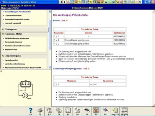Click the AU button in top toolbar
Image resolution: width=155 pixels, height=116 pixels.
tap(140, 2)
